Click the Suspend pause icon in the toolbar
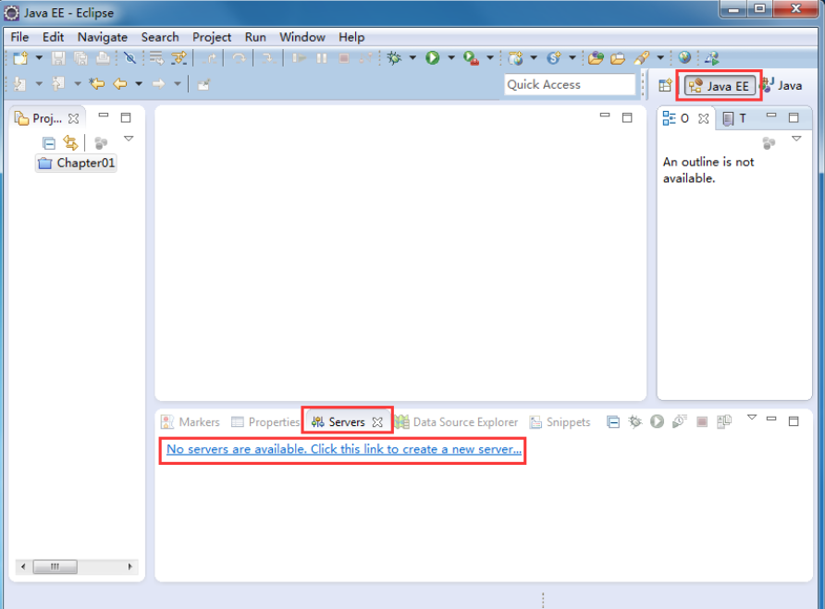 pos(322,58)
